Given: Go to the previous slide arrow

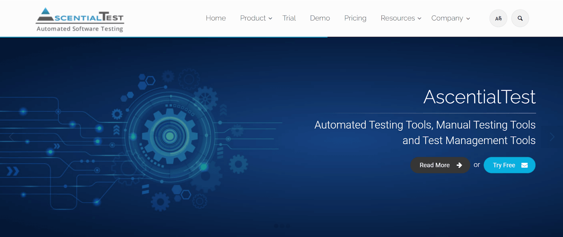Looking at the screenshot, I should click(11, 137).
